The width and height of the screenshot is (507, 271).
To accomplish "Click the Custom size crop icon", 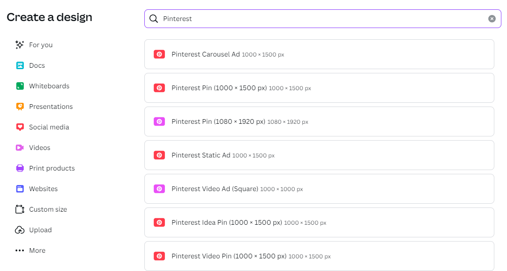I will point(20,209).
